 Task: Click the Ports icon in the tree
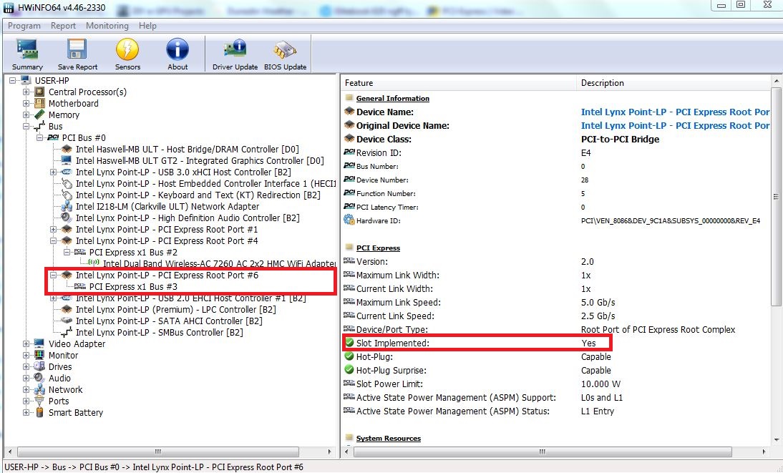pos(39,401)
